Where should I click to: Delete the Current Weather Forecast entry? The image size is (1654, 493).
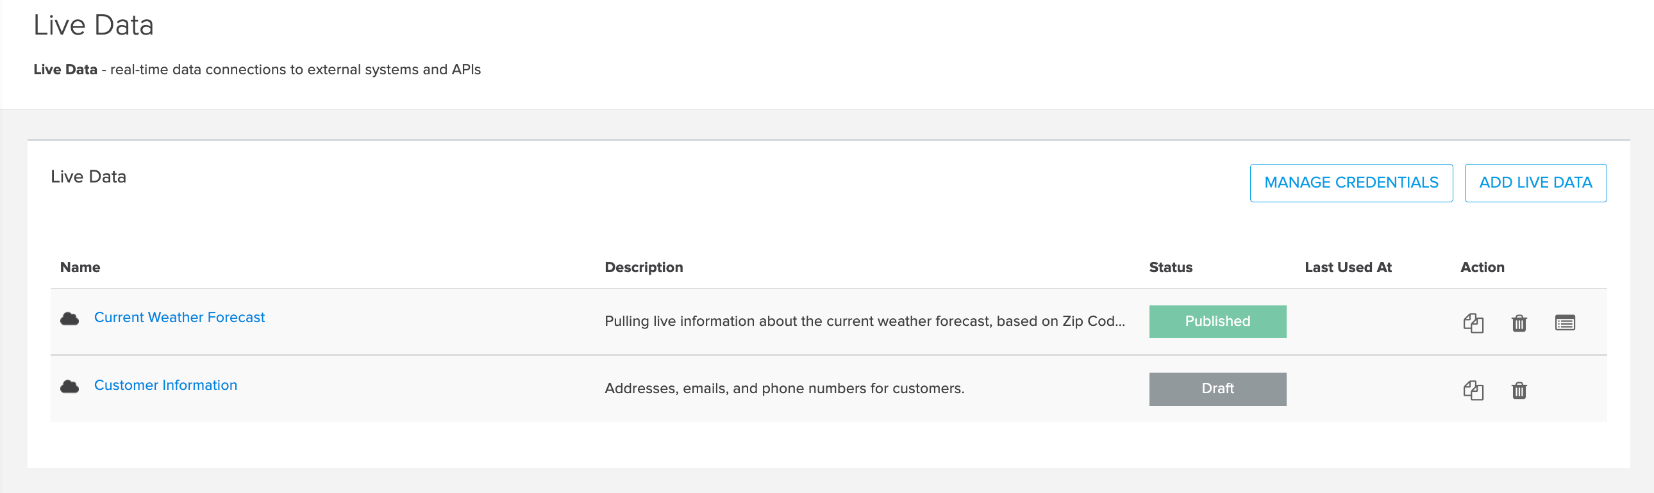click(x=1519, y=323)
